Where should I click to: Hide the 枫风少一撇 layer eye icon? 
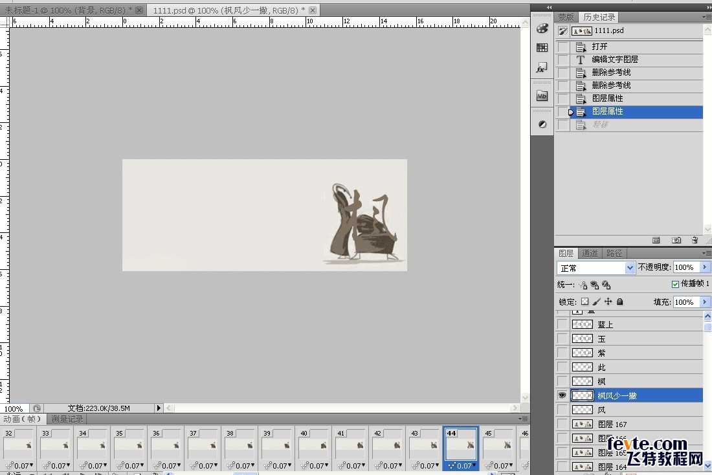pyautogui.click(x=562, y=395)
